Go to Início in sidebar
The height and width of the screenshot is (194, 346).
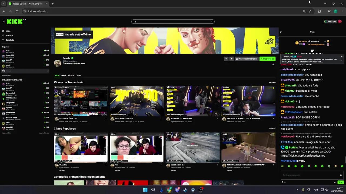(8, 31)
